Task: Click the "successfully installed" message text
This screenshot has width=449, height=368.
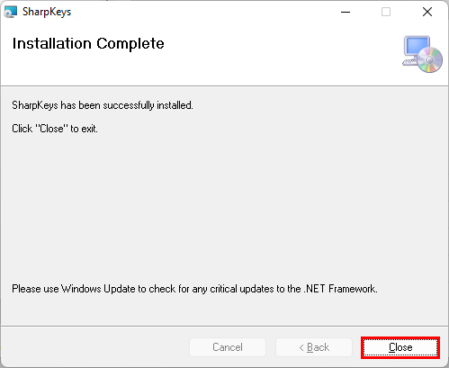Action: click(x=103, y=105)
